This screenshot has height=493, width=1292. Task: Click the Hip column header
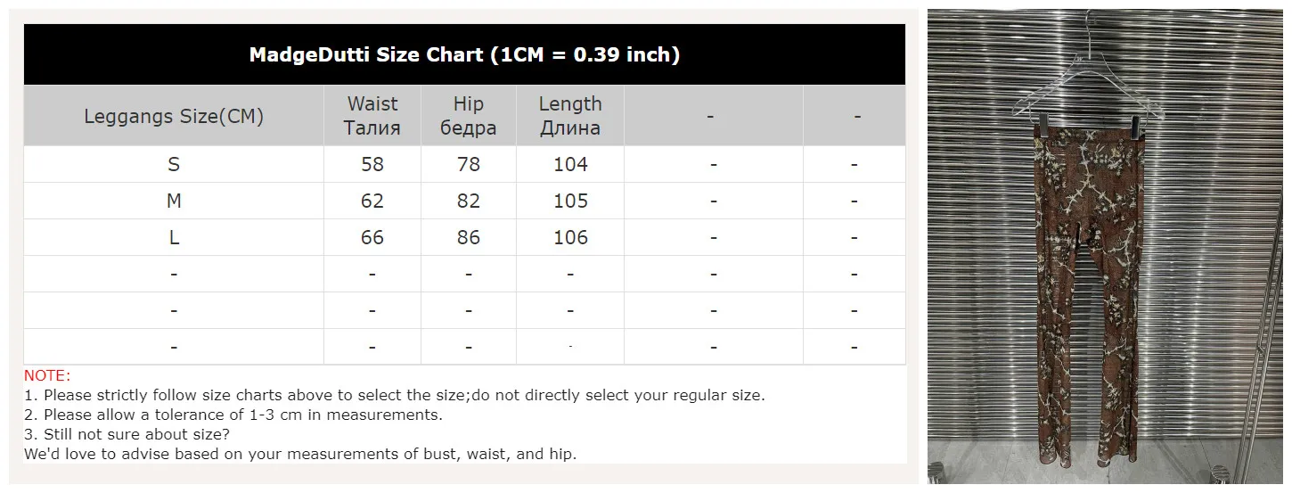[468, 116]
